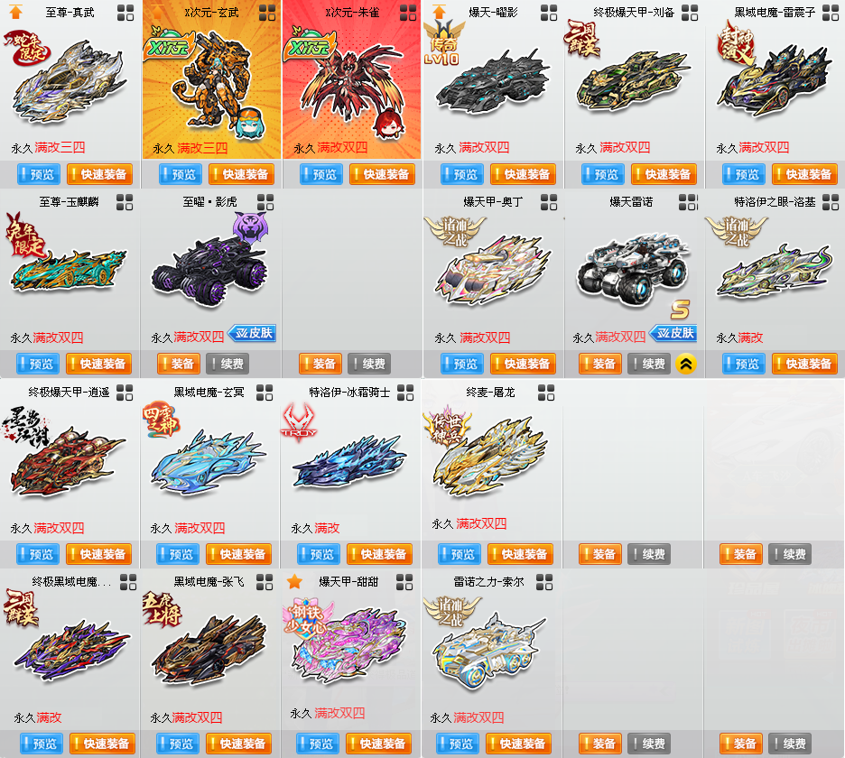Click orange up-arrow icon on 爆天-曜影 card

[x=440, y=12]
